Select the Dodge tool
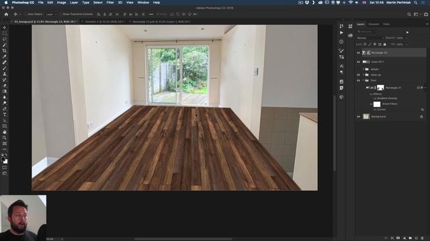Screen dimensions: 430x241 tap(5, 102)
